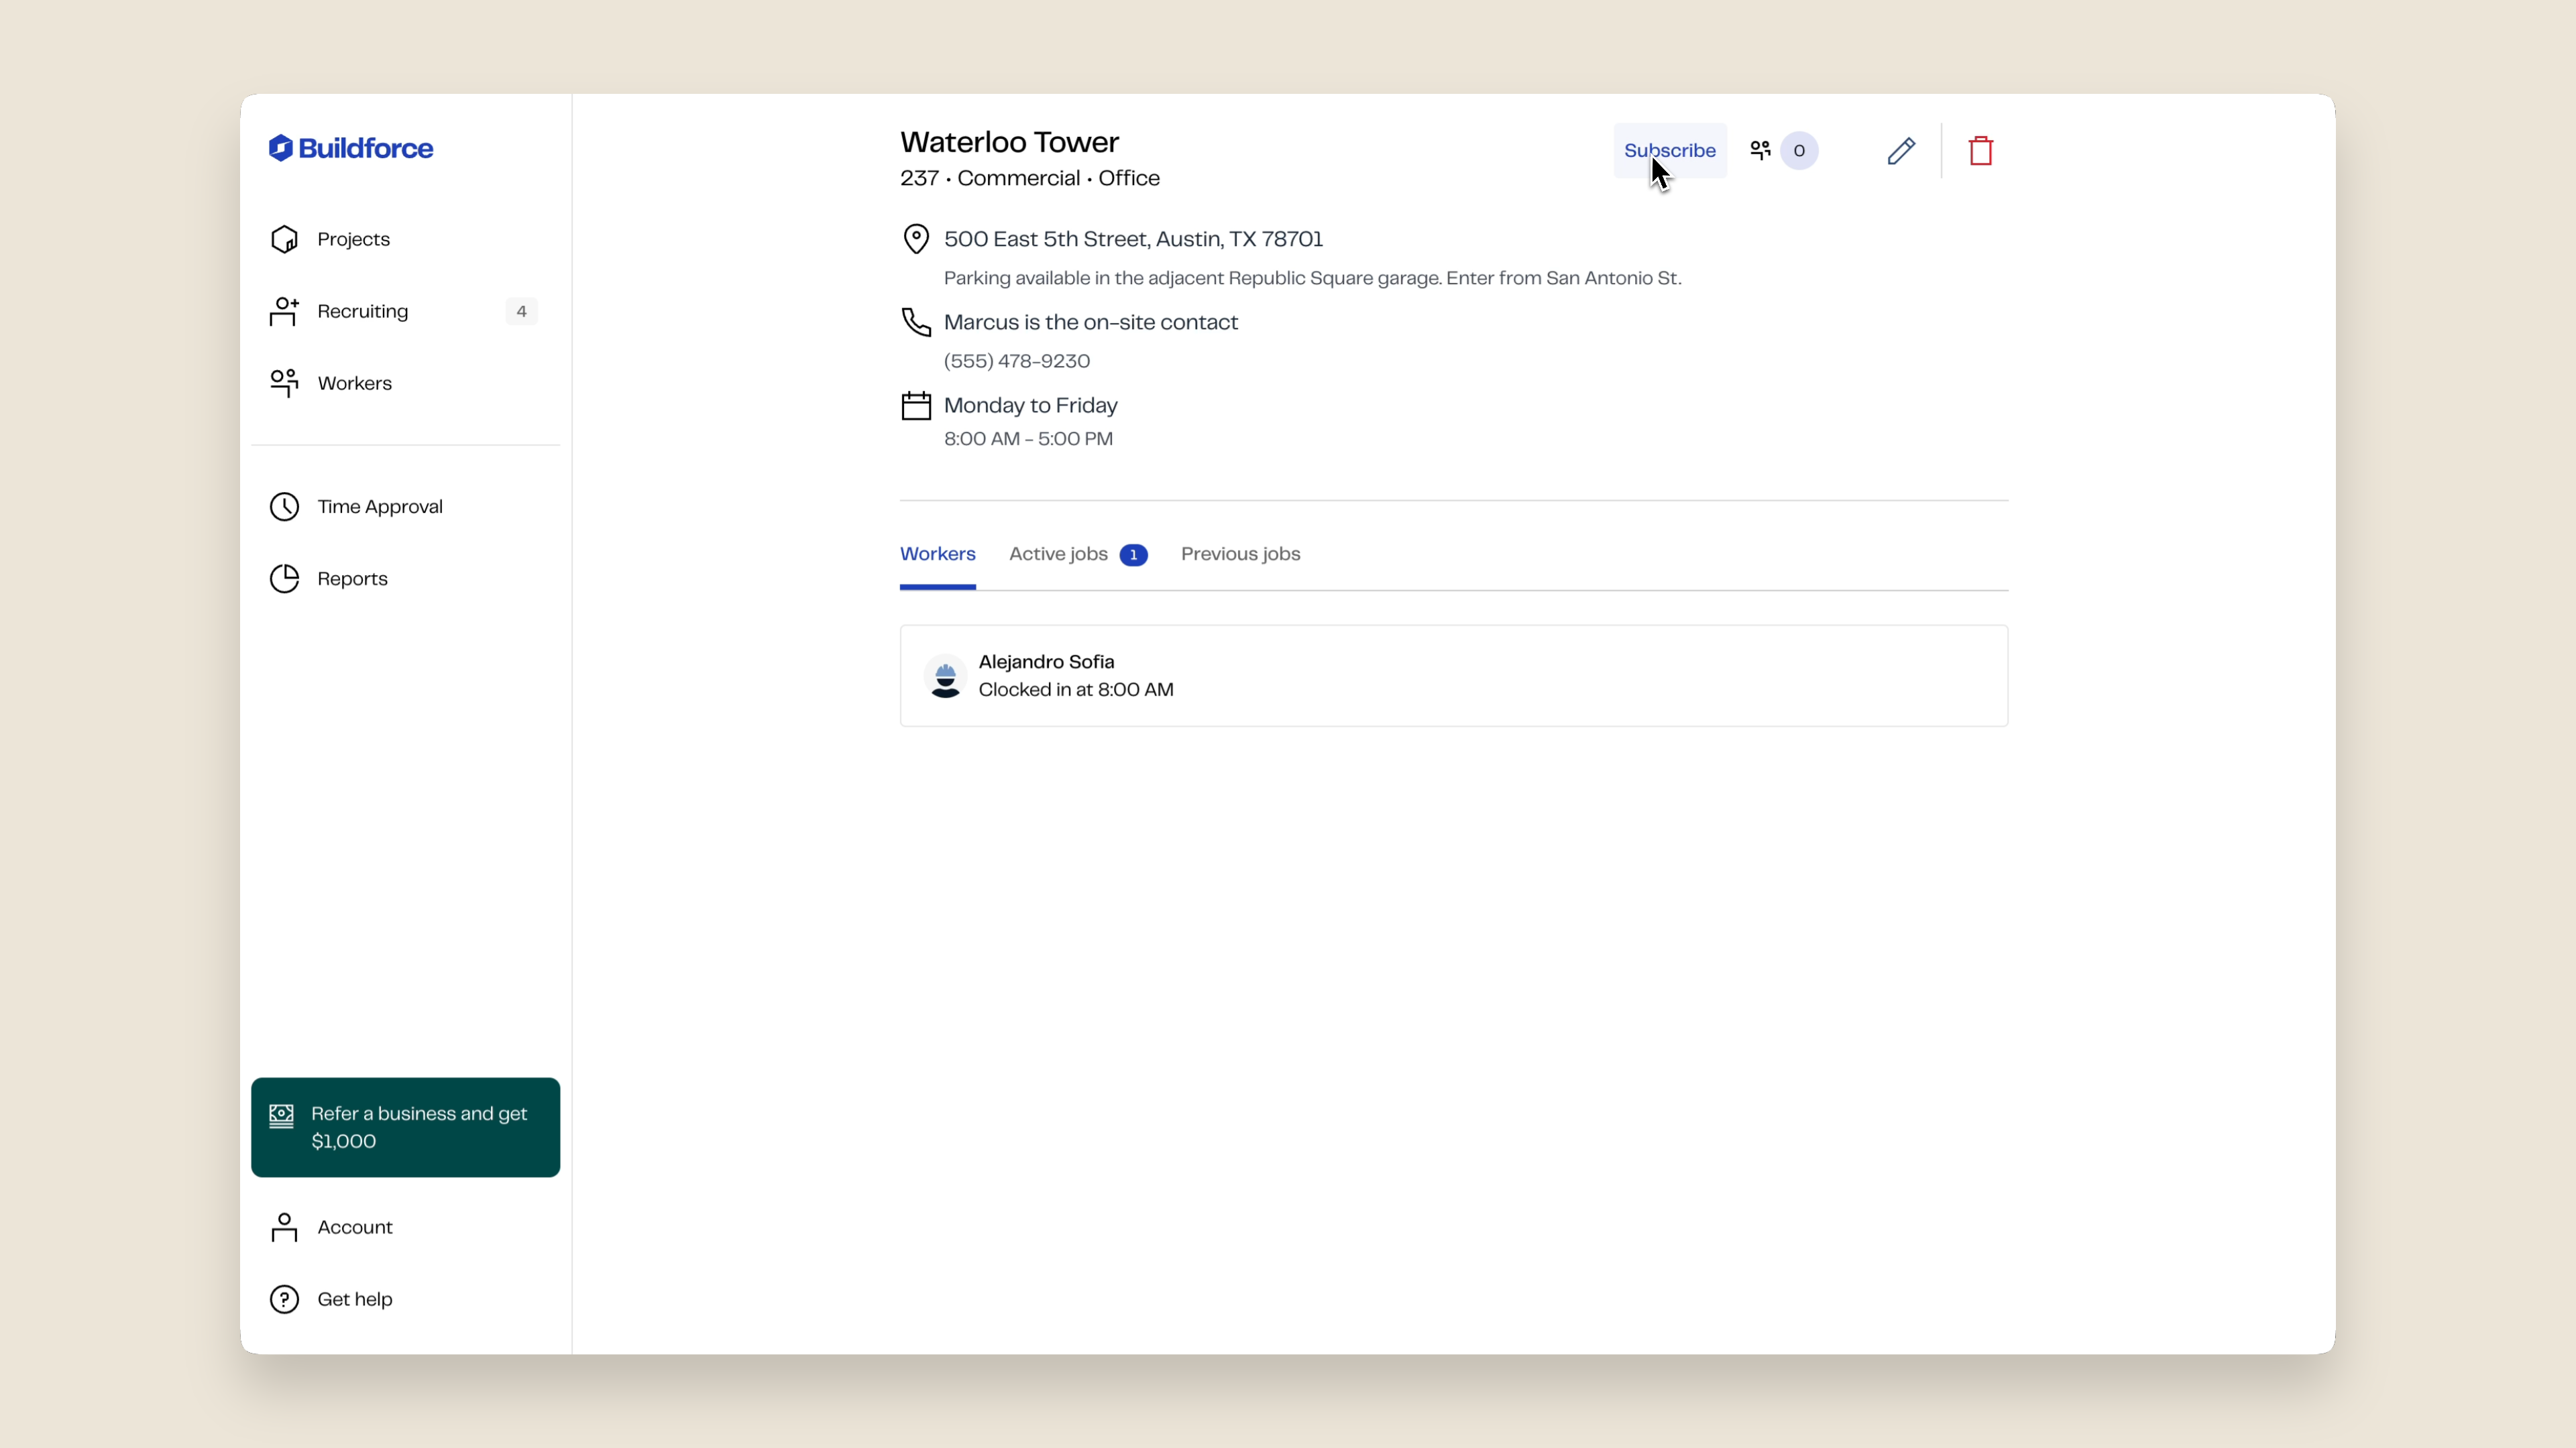Switch to the Previous jobs tab

1240,554
